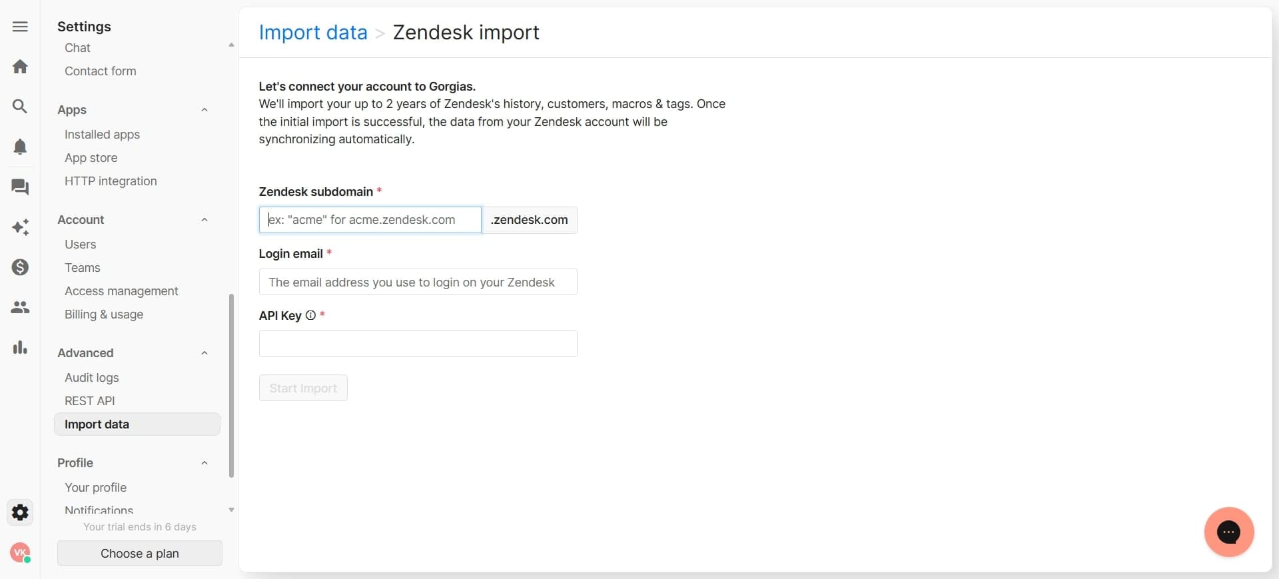Open search with magnifier icon

20,107
